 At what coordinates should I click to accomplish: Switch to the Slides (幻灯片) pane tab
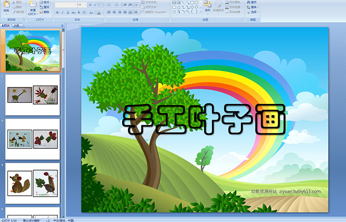pyautogui.click(x=6, y=26)
